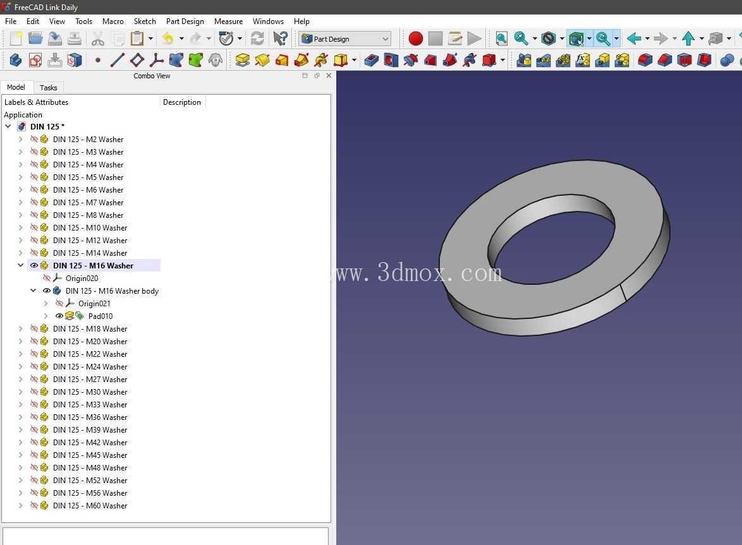Show the DIN 125 - M2 Washer
Image resolution: width=742 pixels, height=545 pixels.
point(34,139)
